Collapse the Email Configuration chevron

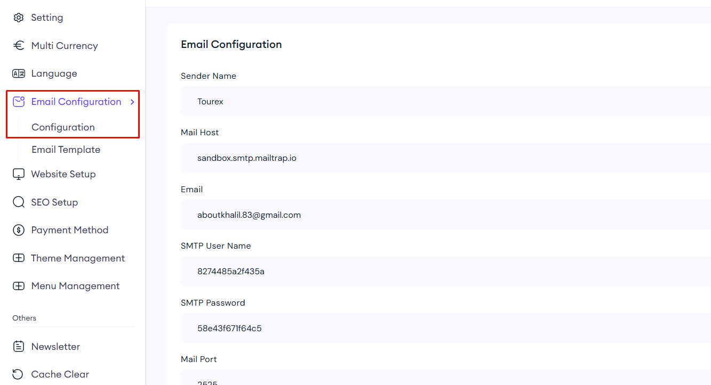[x=132, y=102]
